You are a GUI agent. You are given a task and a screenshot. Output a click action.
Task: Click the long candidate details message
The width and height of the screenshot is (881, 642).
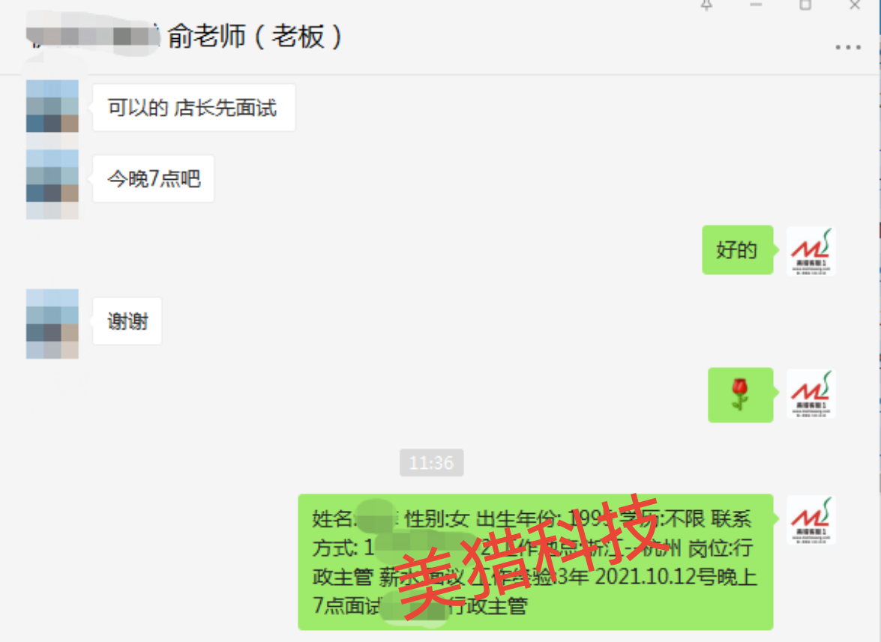coord(535,563)
